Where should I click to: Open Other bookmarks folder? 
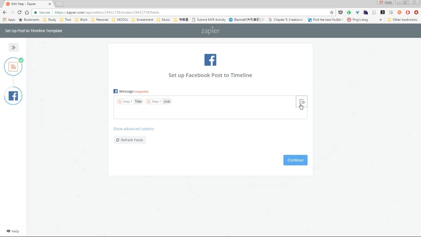point(402,20)
